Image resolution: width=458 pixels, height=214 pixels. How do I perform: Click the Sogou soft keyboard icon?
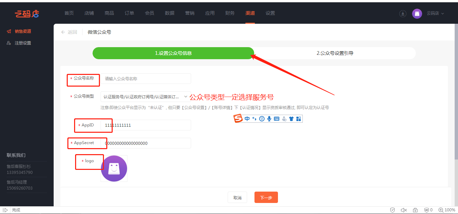tap(277, 119)
